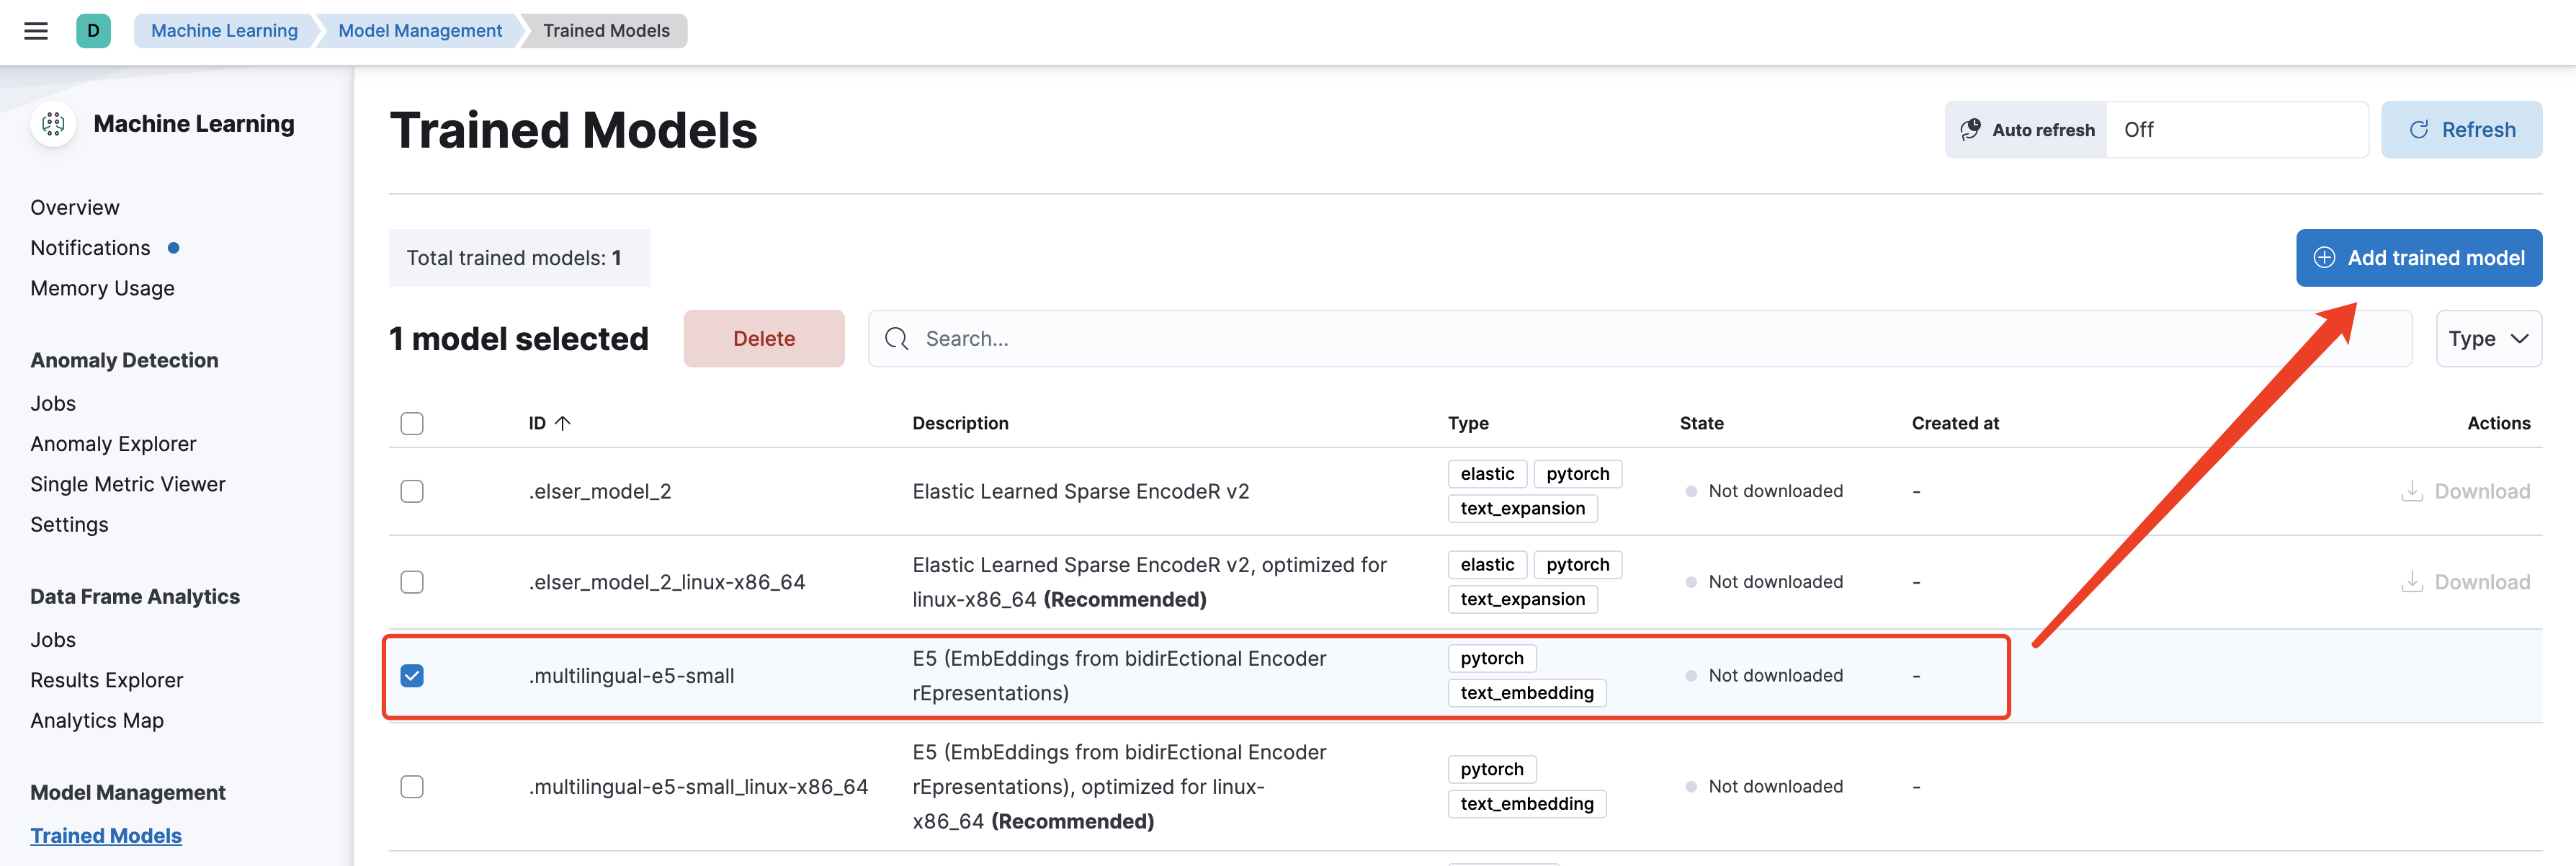This screenshot has width=2576, height=866.
Task: Open Notifications in the sidebar
Action: (90, 248)
